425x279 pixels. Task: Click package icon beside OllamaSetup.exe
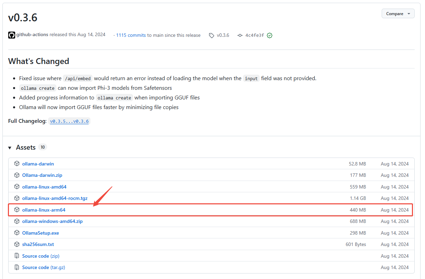click(x=17, y=233)
